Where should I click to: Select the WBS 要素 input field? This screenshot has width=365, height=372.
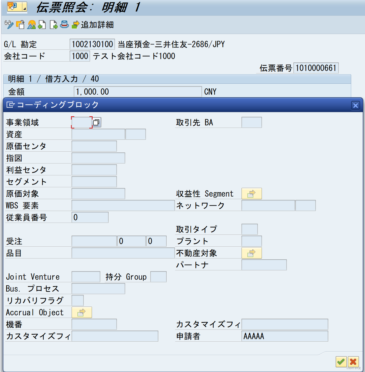tap(122, 205)
